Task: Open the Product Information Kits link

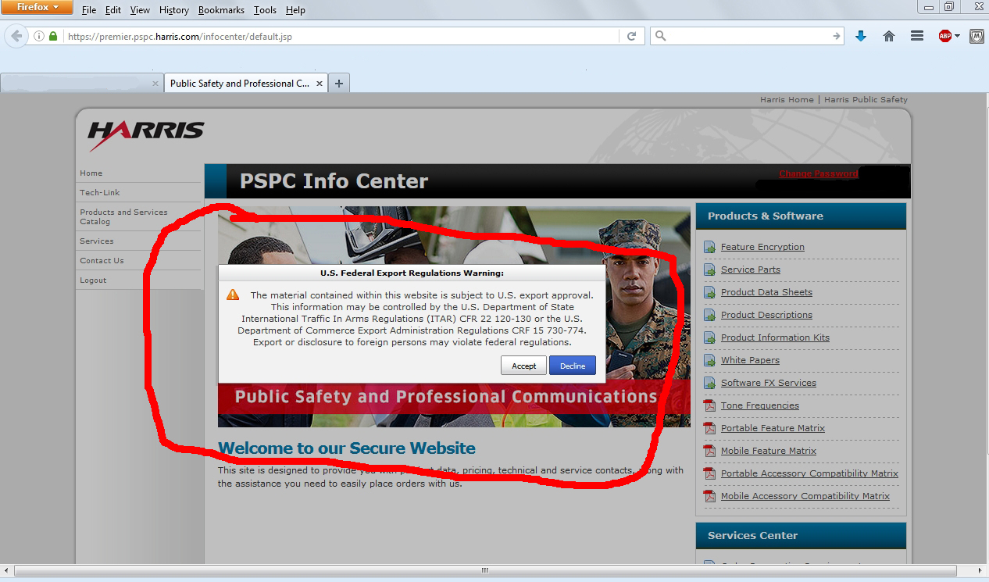Action: pyautogui.click(x=775, y=337)
